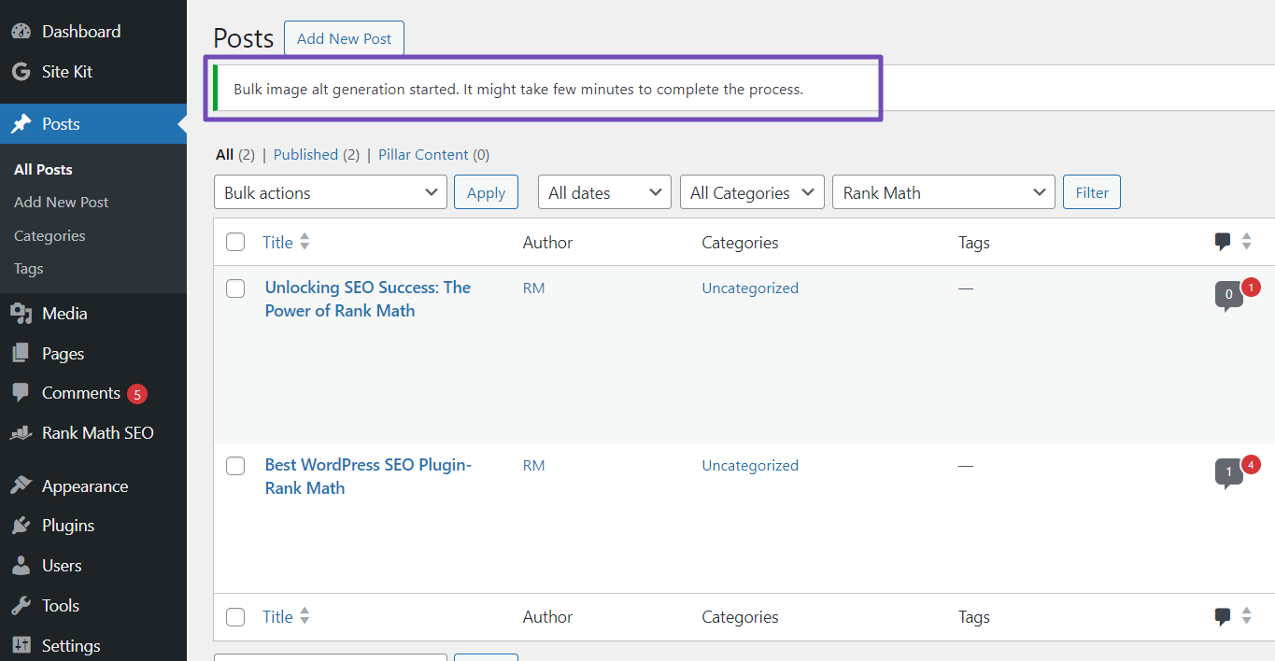Sort by comments using footer sort arrows
Screen dimensions: 1275x661
click(x=1246, y=616)
